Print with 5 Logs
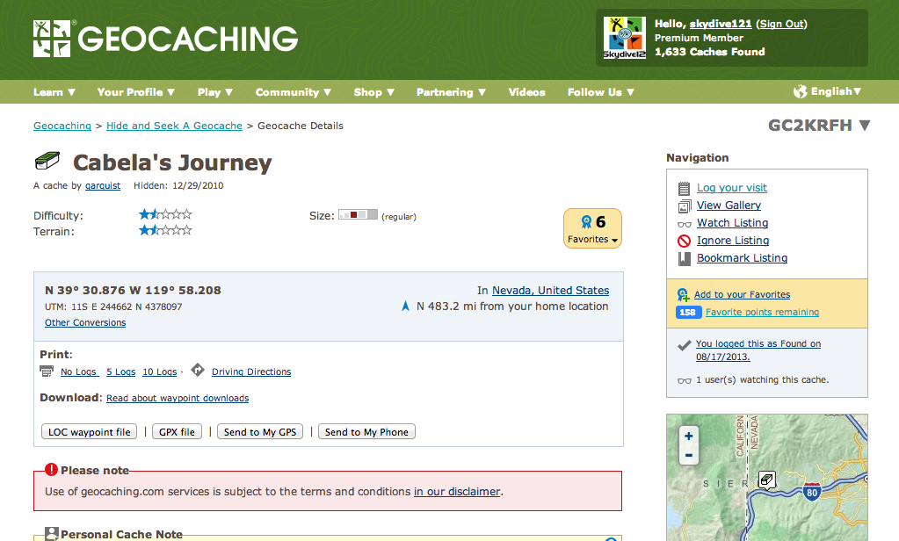This screenshot has width=899, height=541. point(121,372)
